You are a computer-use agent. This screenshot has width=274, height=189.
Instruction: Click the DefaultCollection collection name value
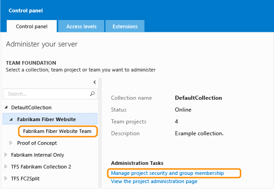199,98
